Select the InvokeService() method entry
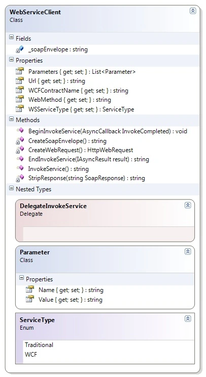Image resolution: width=206 pixels, height=377 pixels. pos(58,169)
